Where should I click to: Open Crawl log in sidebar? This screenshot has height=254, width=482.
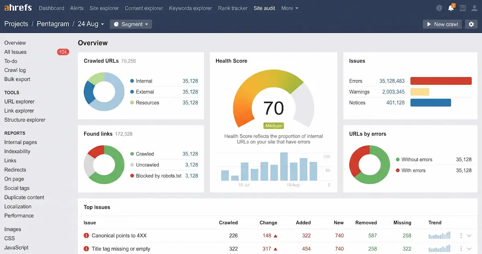[15, 70]
